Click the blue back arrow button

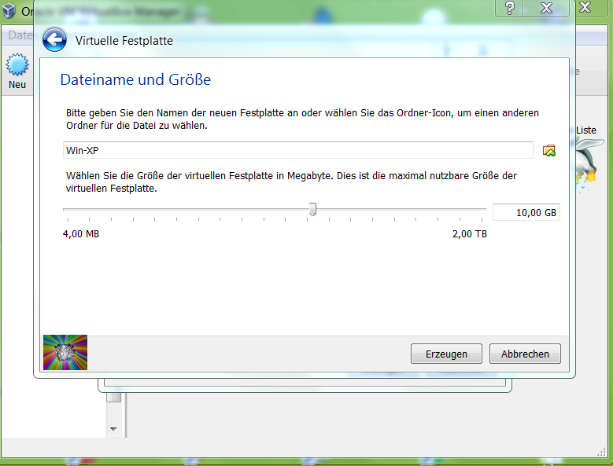point(54,40)
